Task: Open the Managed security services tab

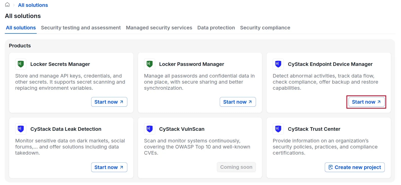Action: [x=159, y=28]
